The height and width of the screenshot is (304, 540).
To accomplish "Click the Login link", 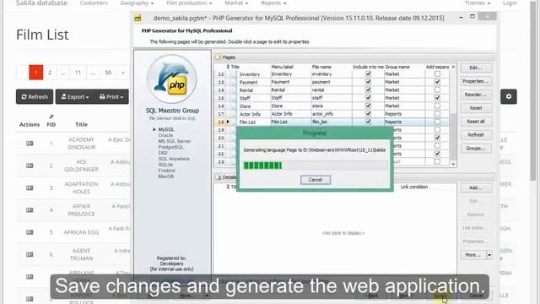I will coord(510,3).
